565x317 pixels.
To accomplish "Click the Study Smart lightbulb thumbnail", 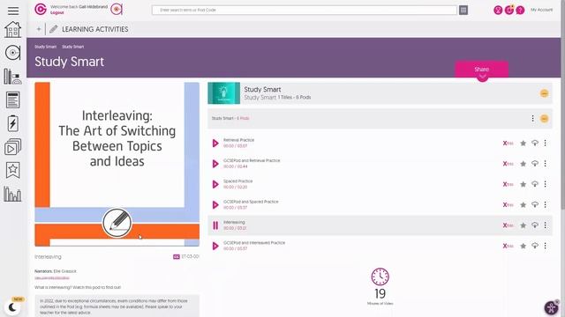I will tap(223, 93).
